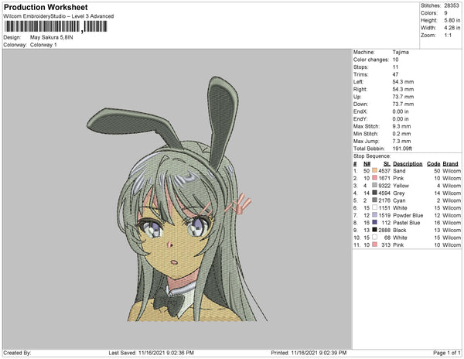This screenshot has height=359, width=464.
Task: Click the Black swatch beside 2888
Action: [x=374, y=230]
